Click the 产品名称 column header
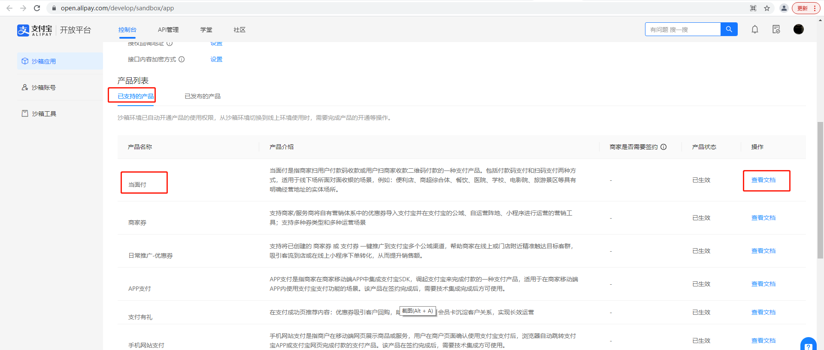 point(140,147)
